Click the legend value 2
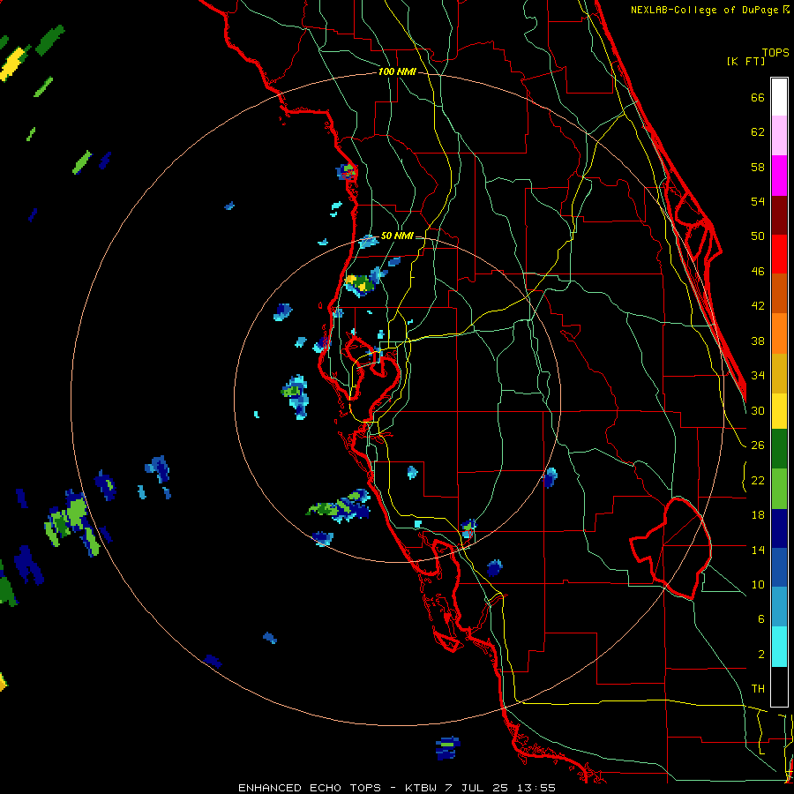The height and width of the screenshot is (794, 794). 761,655
